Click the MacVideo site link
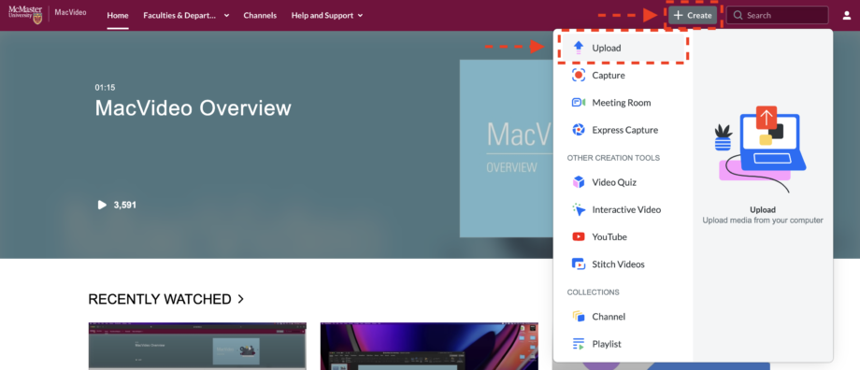This screenshot has height=370, width=860. pos(70,12)
